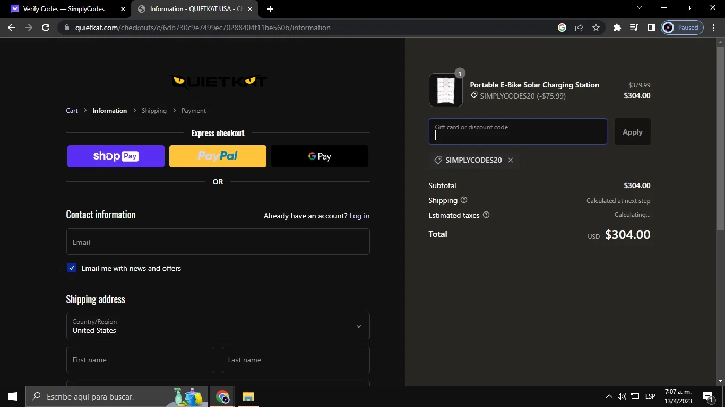Show hidden tray icons chevron
Image resolution: width=725 pixels, height=407 pixels.
click(x=609, y=396)
